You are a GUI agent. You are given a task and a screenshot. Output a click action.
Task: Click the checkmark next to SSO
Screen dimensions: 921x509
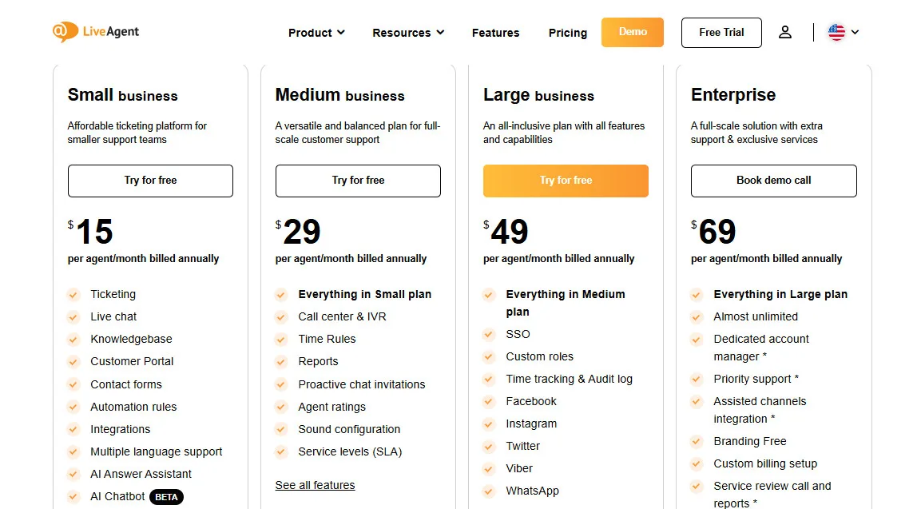[488, 334]
